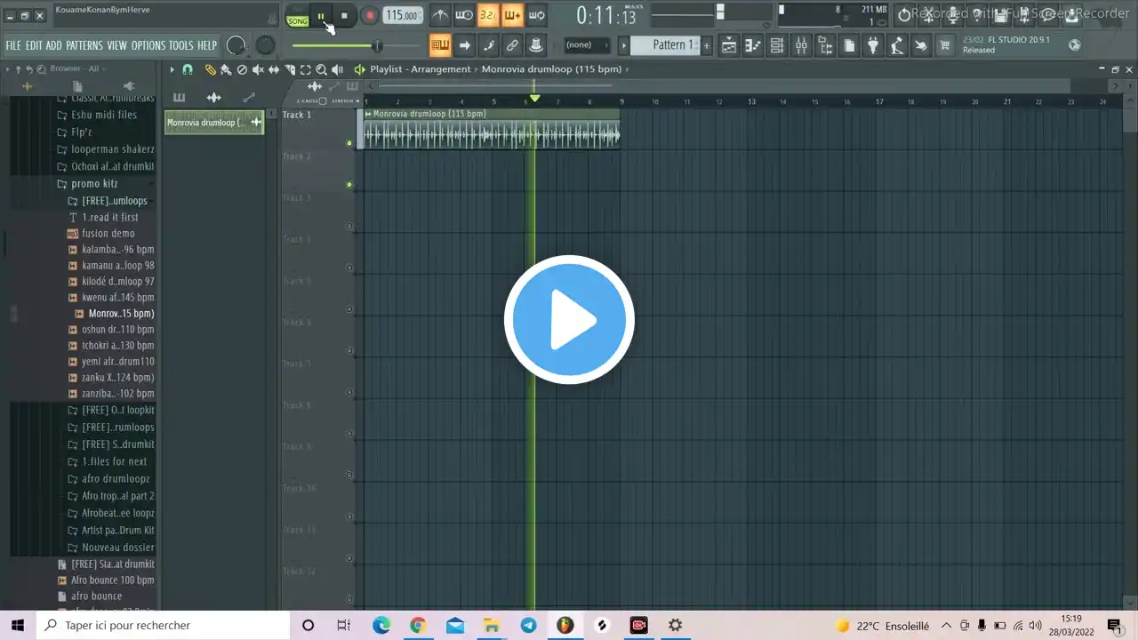This screenshot has height=640, width=1138.
Task: Click the large blue play overlay button
Action: tap(569, 319)
